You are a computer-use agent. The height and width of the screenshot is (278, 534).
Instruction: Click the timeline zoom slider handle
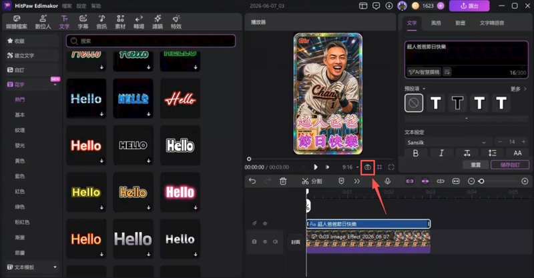481,181
